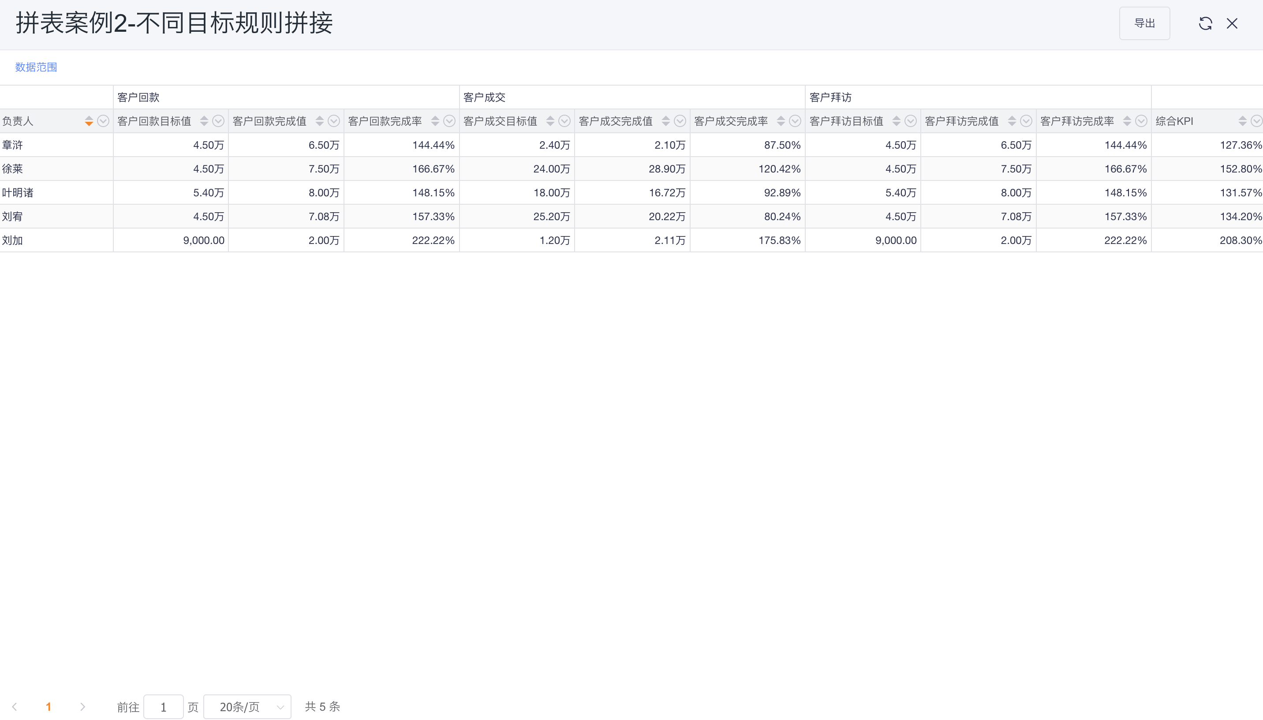Click the report title 拼表案例2-不同目标规则拼接
Viewport: 1263px width, 720px height.
pos(175,23)
